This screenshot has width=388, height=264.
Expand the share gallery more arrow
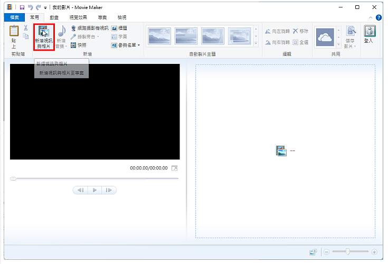(x=338, y=44)
